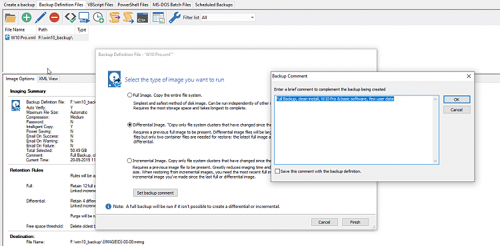Cancel the Backup Comment dialog

(x=457, y=110)
